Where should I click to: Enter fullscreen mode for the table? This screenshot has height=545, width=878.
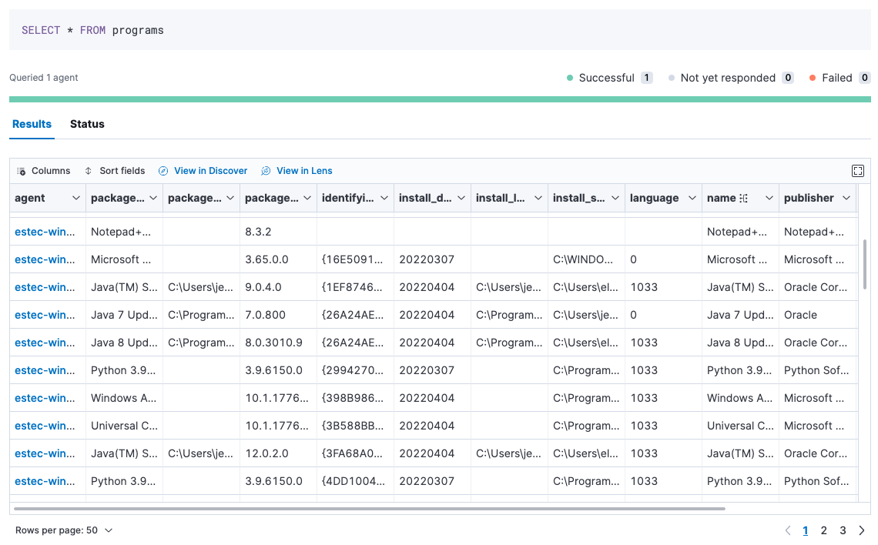pos(858,171)
